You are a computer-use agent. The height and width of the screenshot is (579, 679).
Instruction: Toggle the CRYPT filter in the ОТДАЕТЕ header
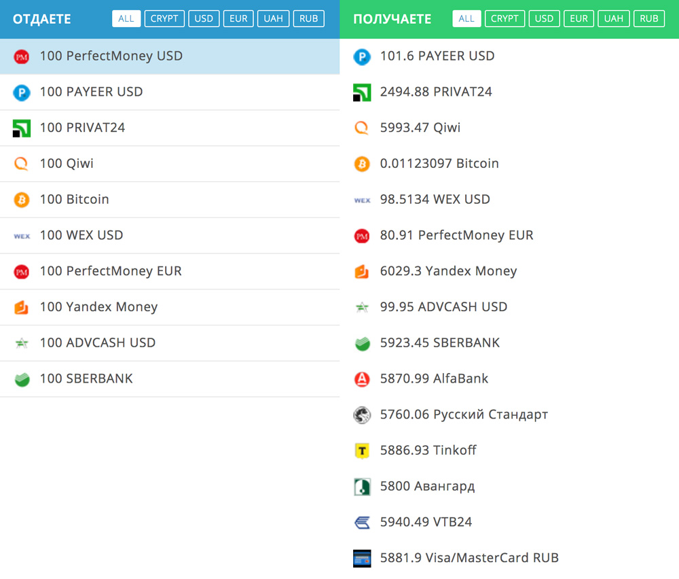click(164, 18)
